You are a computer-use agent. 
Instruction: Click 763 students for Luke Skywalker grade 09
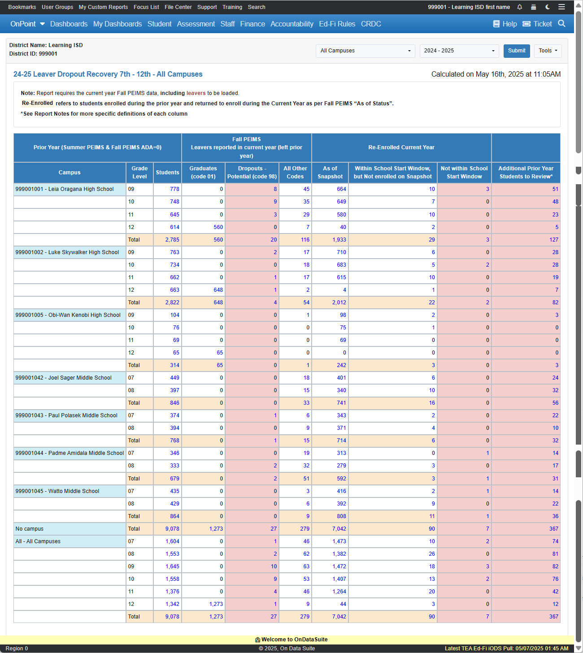[174, 252]
